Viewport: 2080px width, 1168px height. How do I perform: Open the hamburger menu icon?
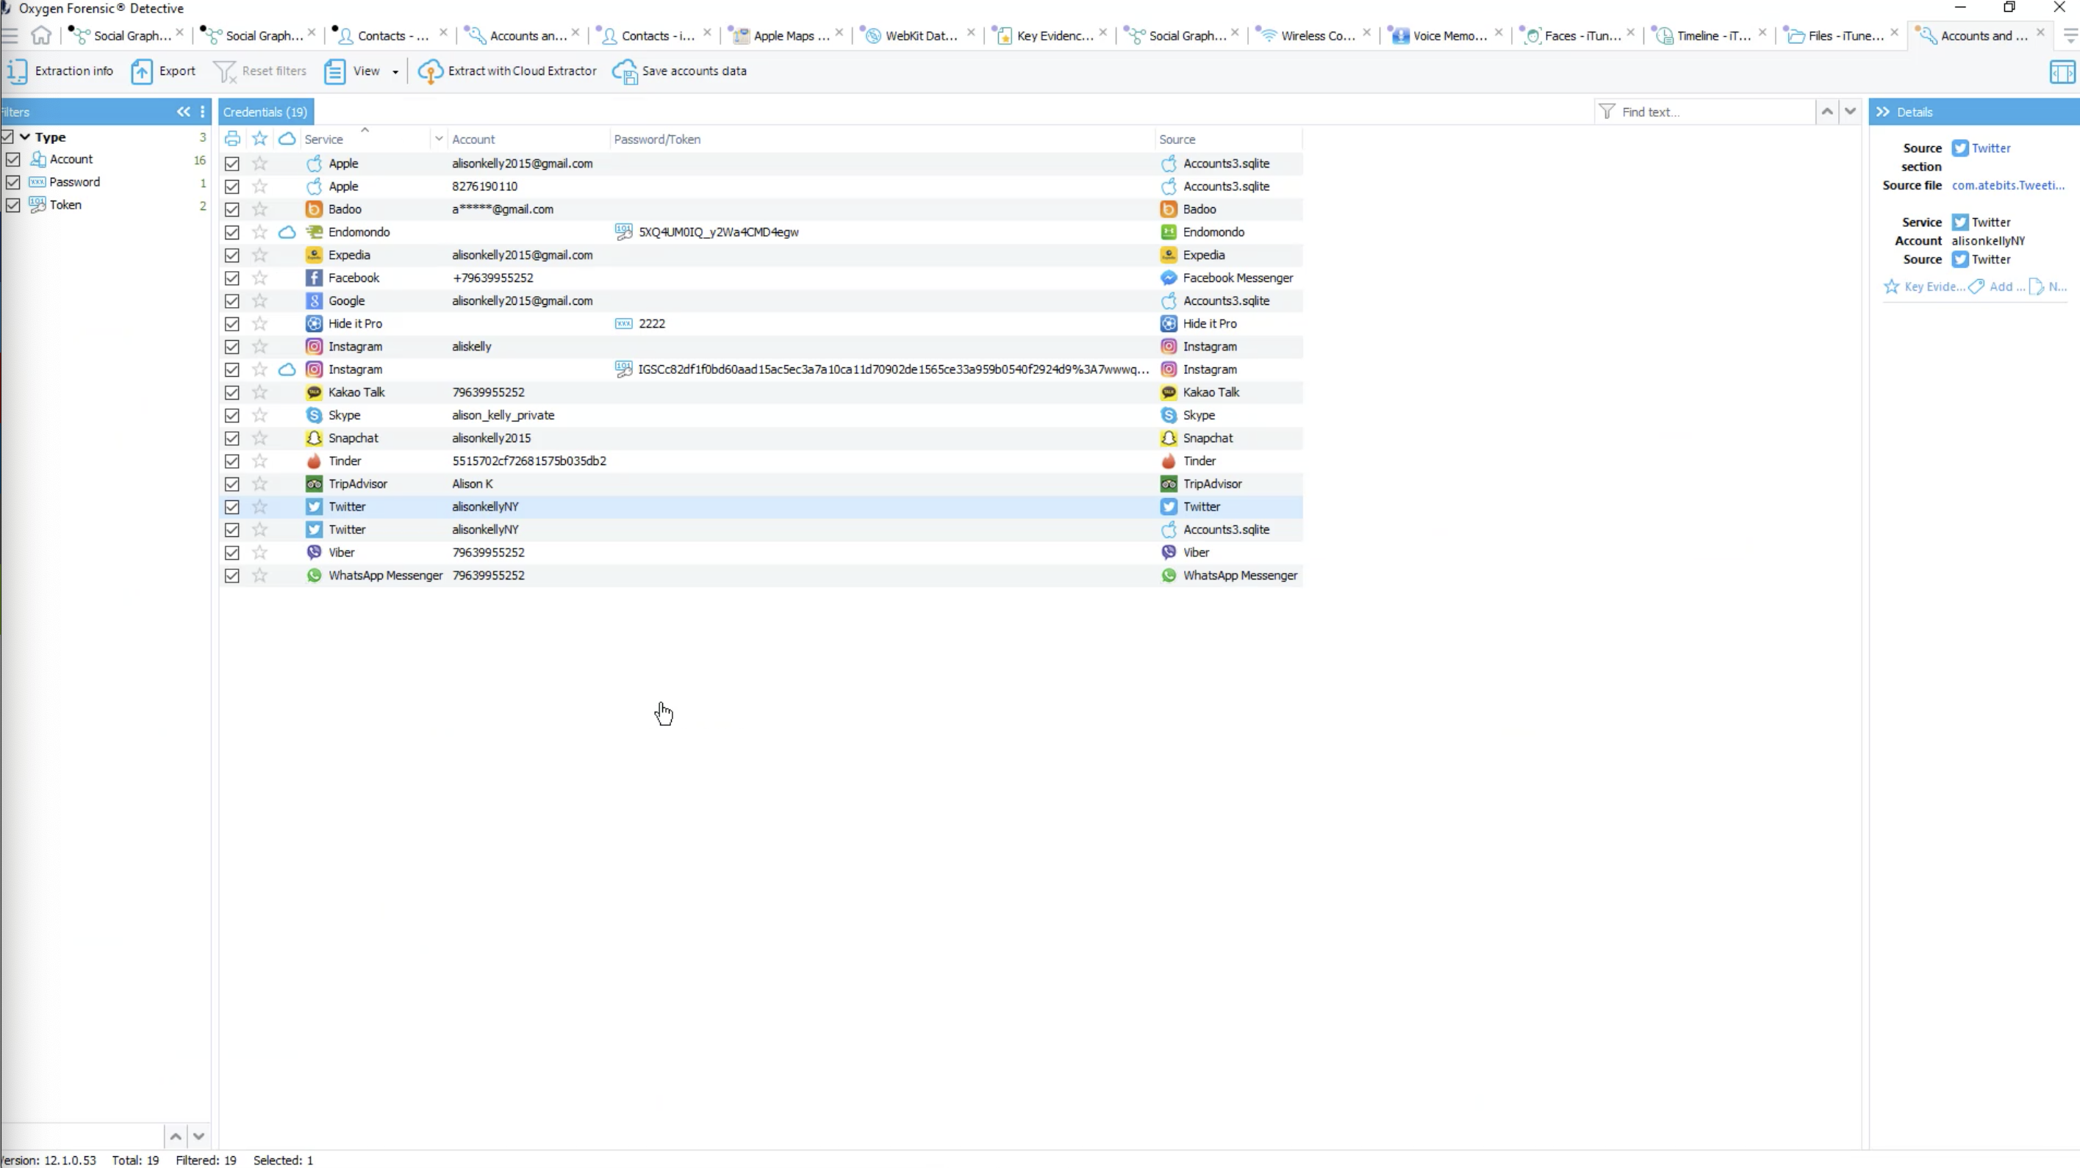(x=10, y=35)
